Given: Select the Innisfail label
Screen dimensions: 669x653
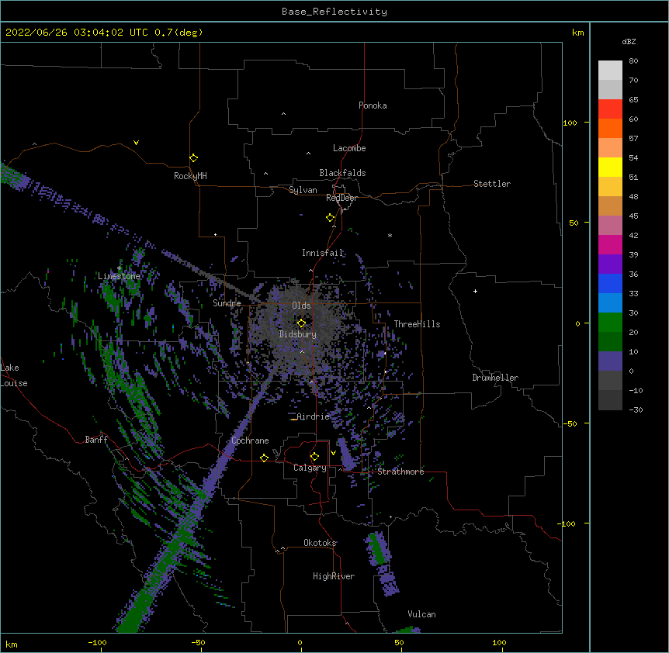Looking at the screenshot, I should tap(323, 253).
